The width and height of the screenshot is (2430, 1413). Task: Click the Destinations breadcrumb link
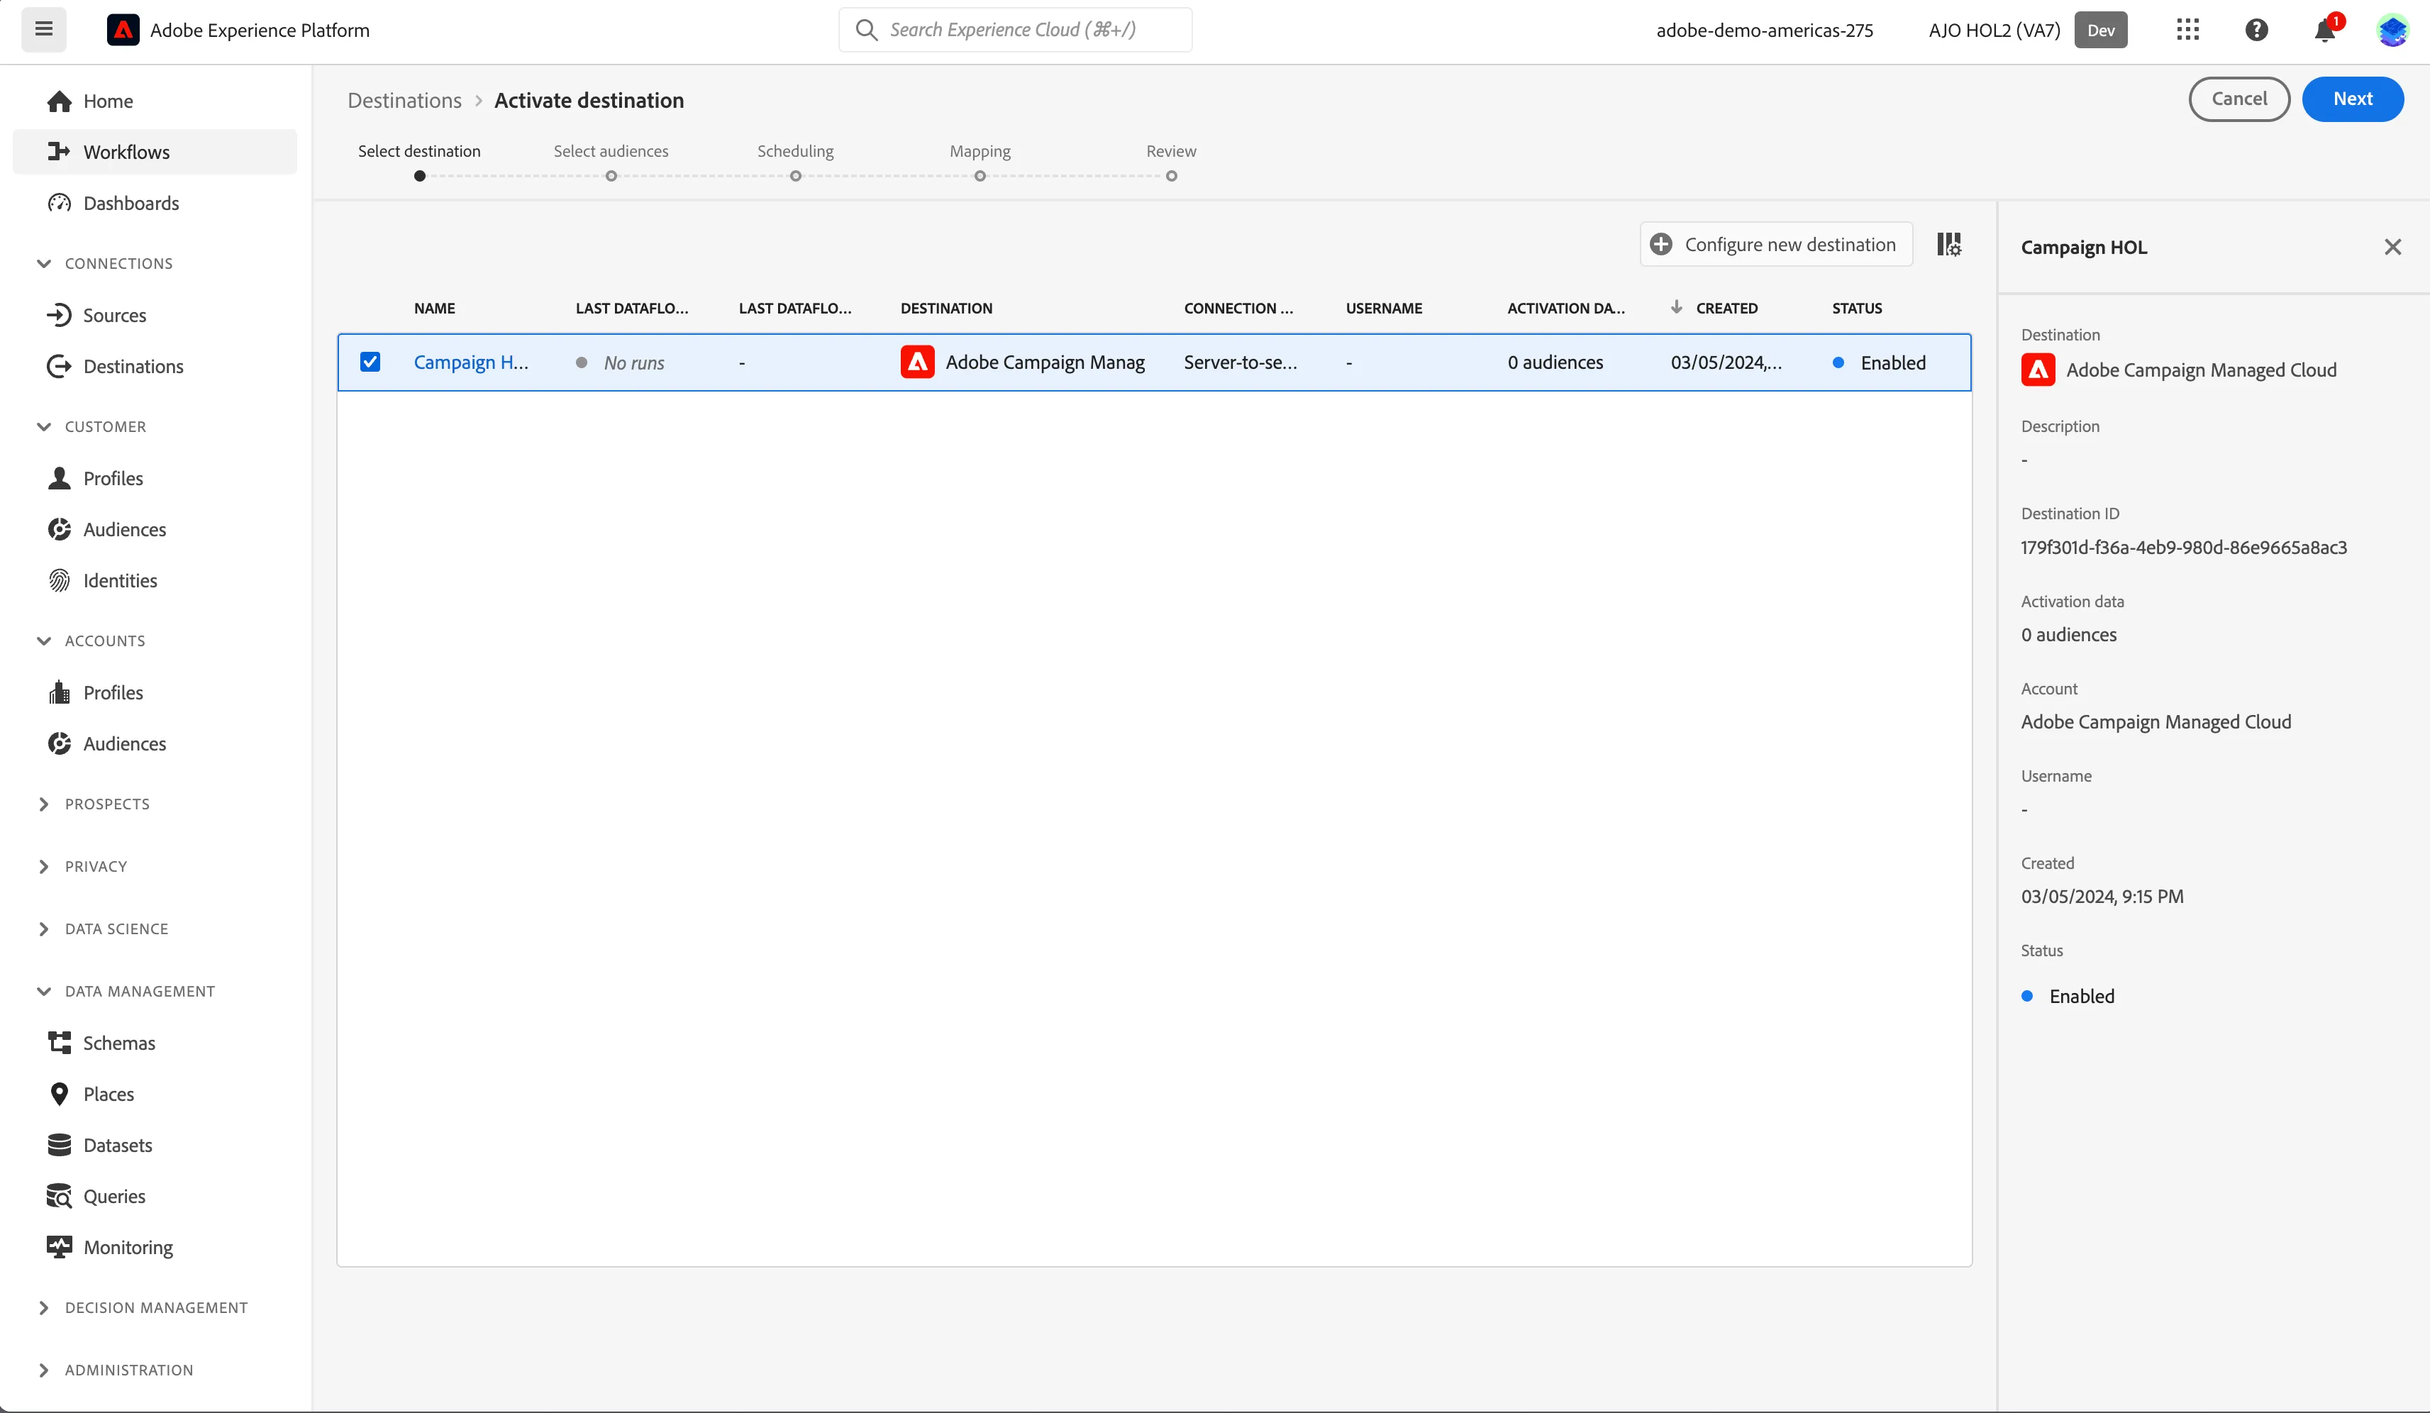[x=404, y=100]
